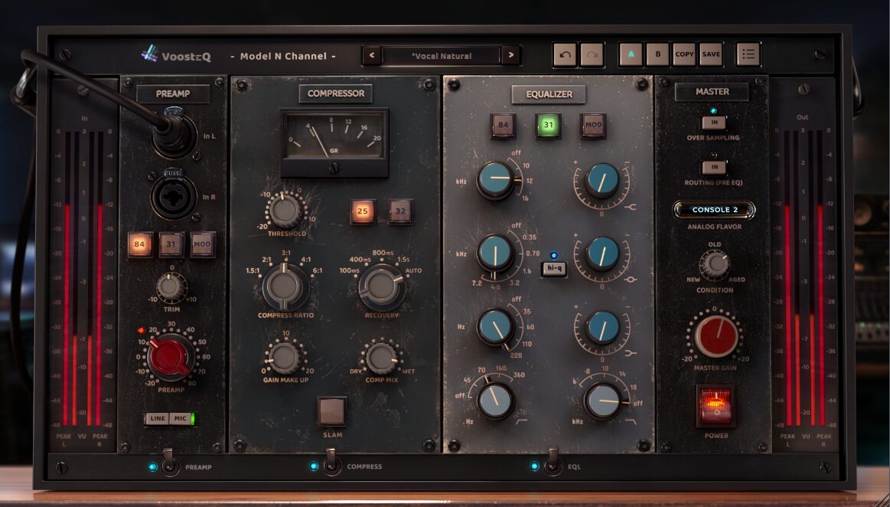The image size is (890, 507).
Task: Toggle the EQL bypass switch
Action: (x=553, y=465)
